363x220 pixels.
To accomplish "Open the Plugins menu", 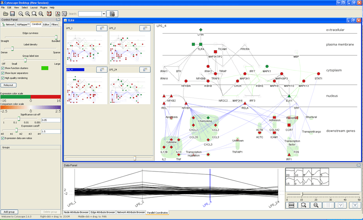I will coord(44,7).
